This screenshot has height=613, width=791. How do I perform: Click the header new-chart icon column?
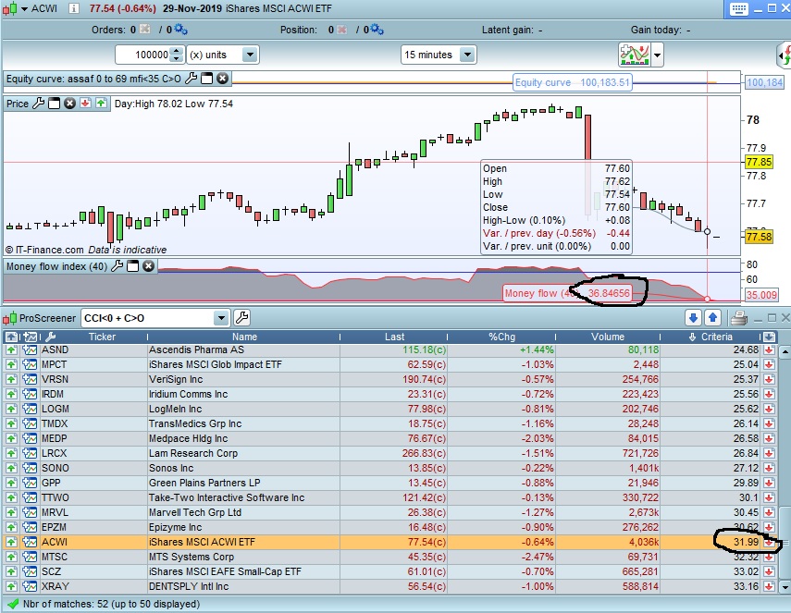pyautogui.click(x=30, y=337)
